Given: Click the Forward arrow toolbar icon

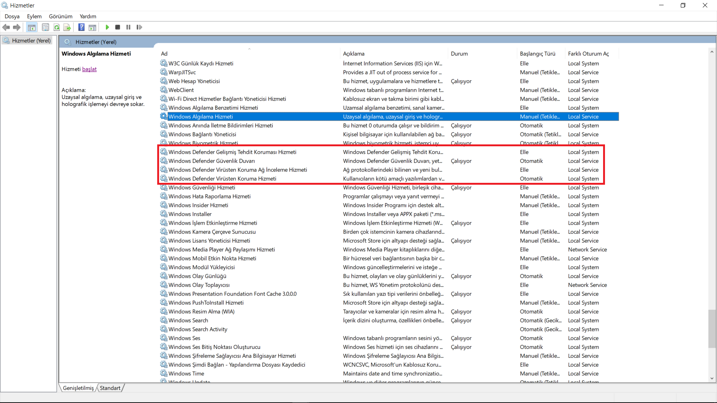Looking at the screenshot, I should [x=17, y=27].
